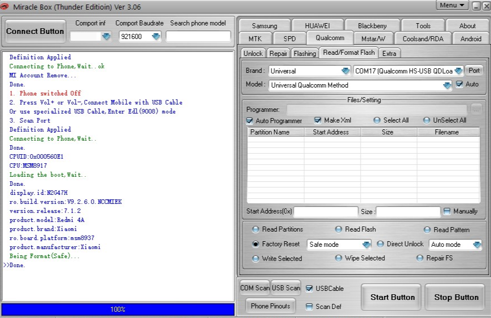Expand the Model Universal Qualcomm Method dropdown
The height and width of the screenshot is (318, 491).
(447, 85)
